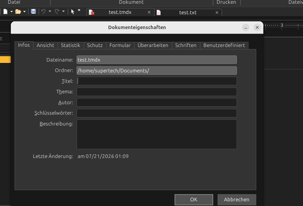
Task: Close the Dokumenteigenschaften dialog
Action: (x=257, y=28)
